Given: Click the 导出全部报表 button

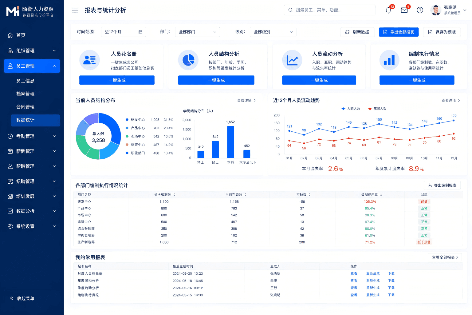Looking at the screenshot, I should point(399,32).
